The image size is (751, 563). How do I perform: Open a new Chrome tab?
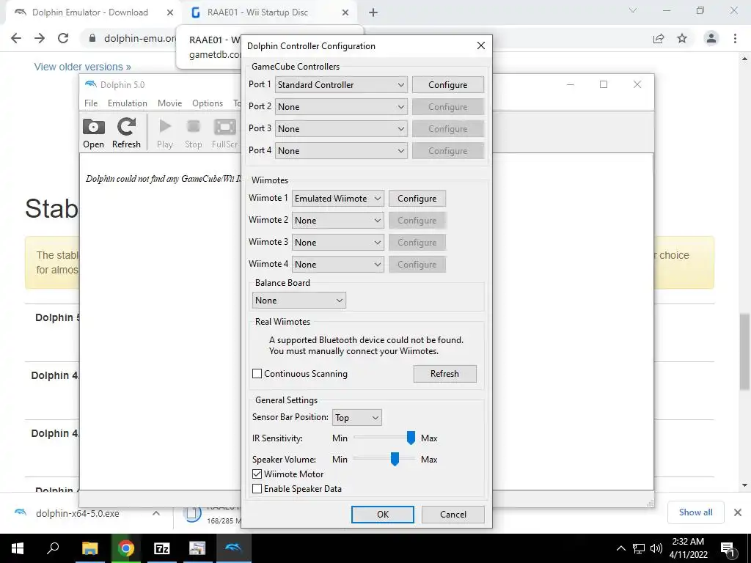[373, 12]
